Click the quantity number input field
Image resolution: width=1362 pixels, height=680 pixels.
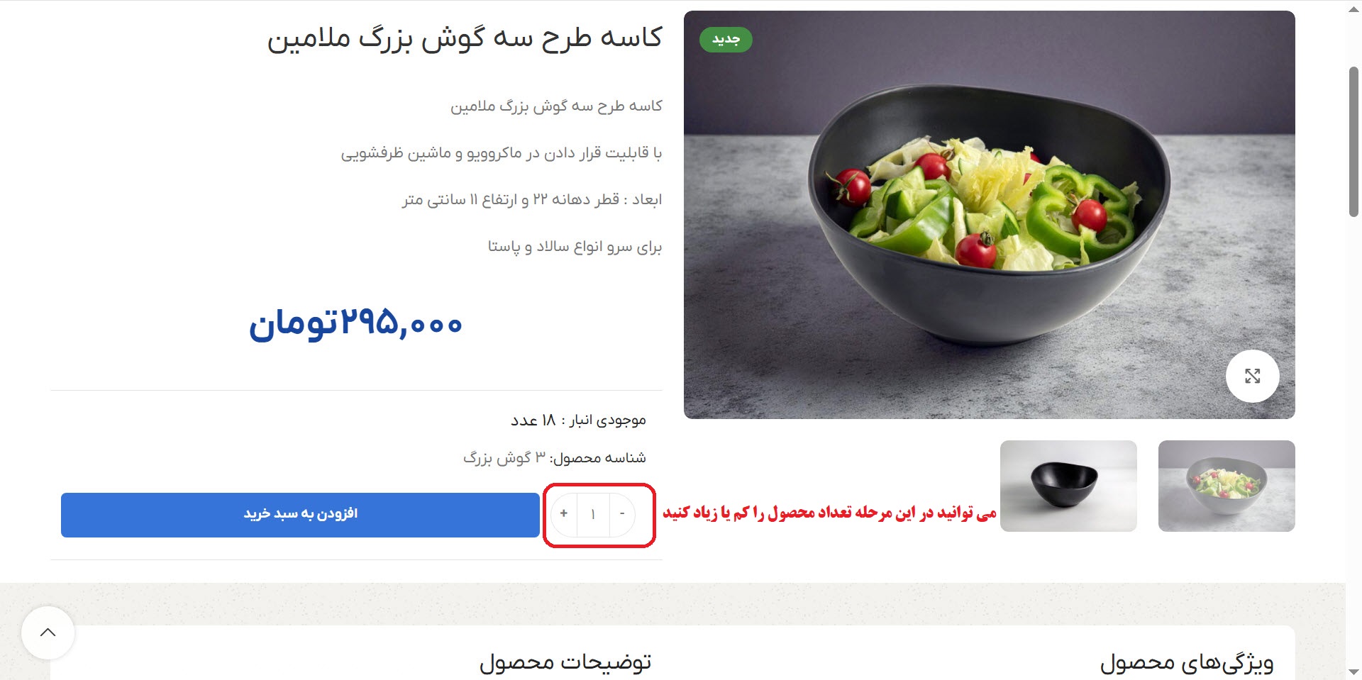[593, 513]
